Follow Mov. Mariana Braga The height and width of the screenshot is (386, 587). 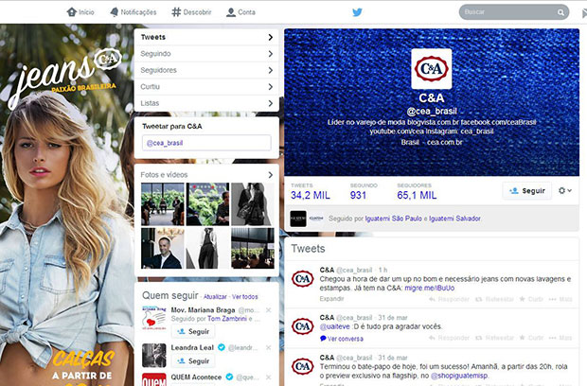(x=193, y=331)
